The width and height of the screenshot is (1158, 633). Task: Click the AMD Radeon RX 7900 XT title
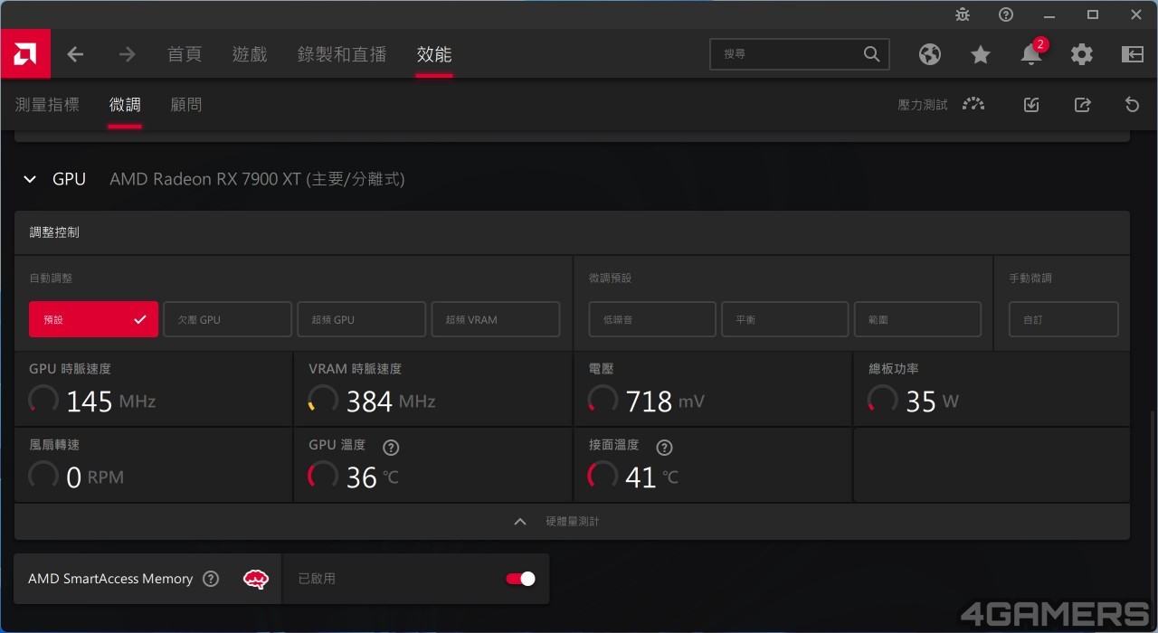coord(257,179)
